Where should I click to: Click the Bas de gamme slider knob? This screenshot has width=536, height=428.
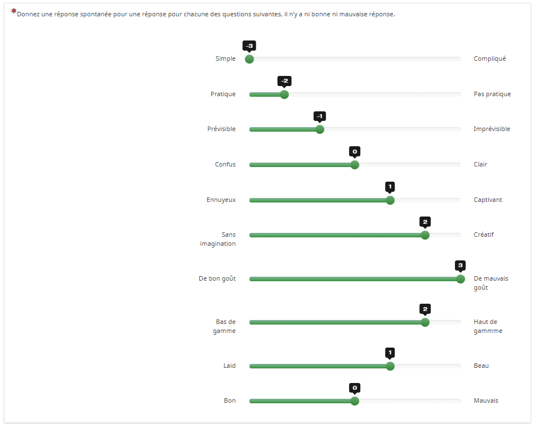click(x=425, y=322)
